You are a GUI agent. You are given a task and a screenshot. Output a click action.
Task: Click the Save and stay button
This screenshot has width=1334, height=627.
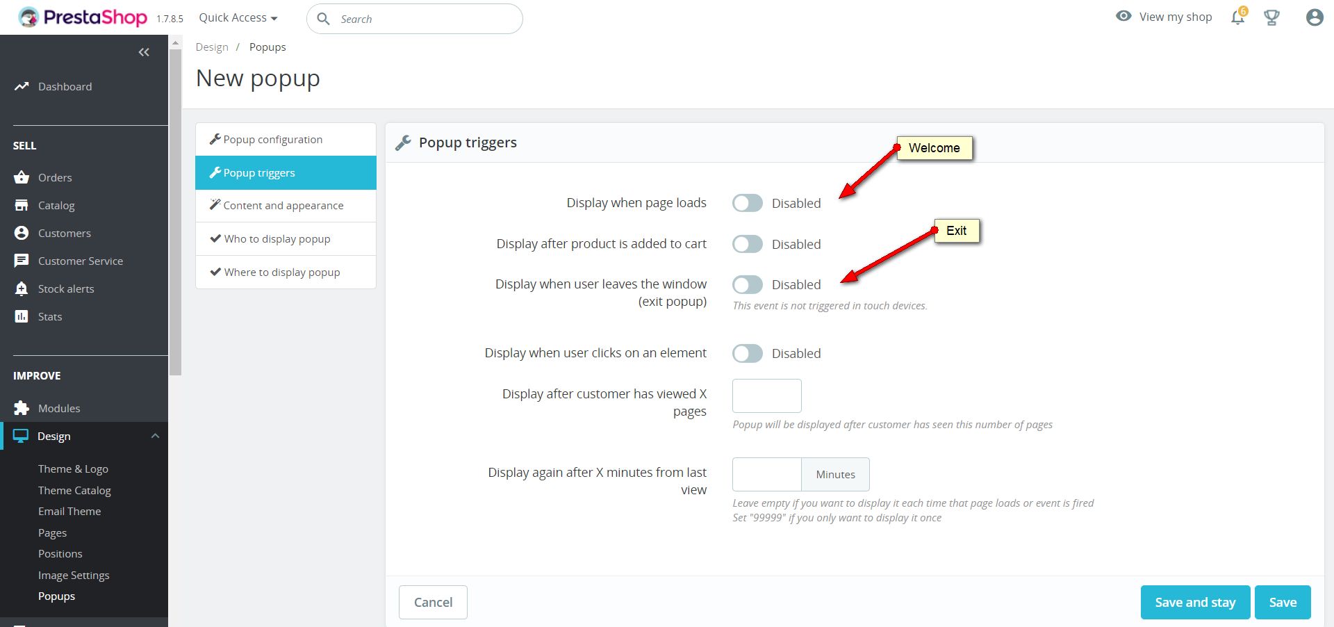pyautogui.click(x=1195, y=602)
